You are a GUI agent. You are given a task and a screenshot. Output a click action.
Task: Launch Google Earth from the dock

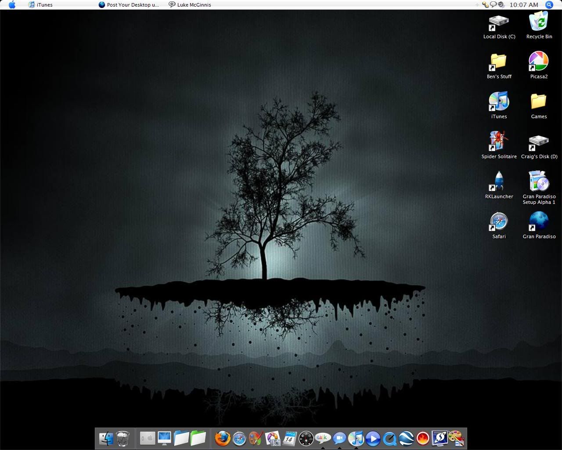click(x=406, y=438)
